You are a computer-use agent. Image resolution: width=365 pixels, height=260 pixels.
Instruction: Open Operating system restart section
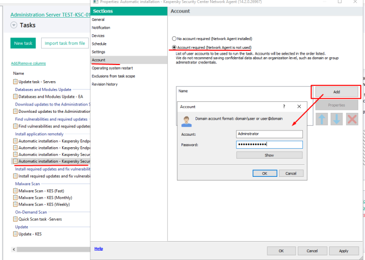[x=112, y=68]
